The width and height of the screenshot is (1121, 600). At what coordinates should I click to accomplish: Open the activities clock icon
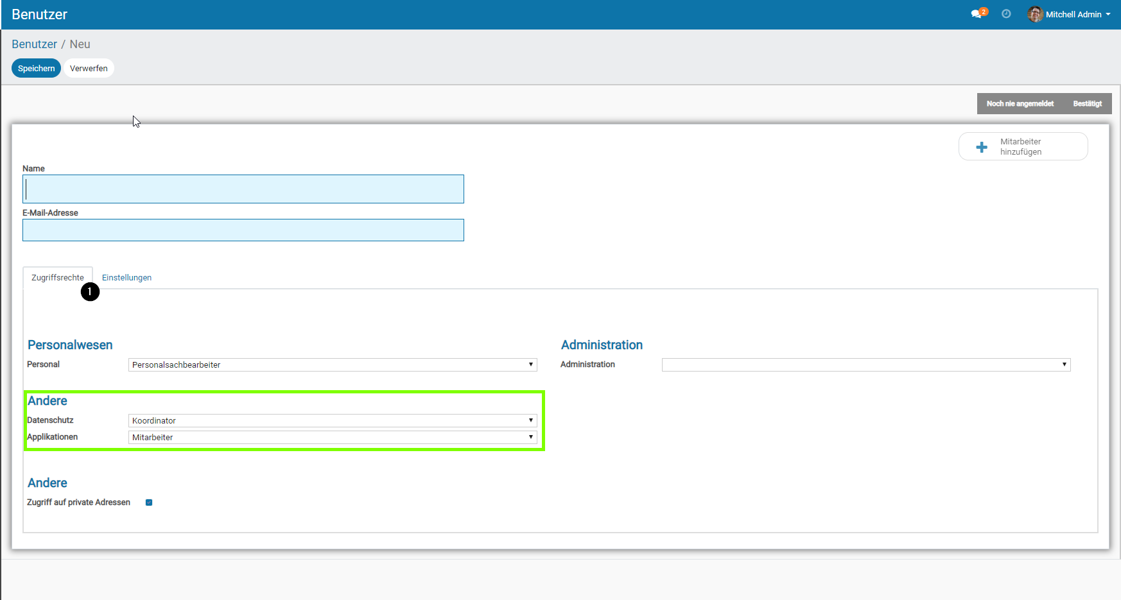point(1006,14)
